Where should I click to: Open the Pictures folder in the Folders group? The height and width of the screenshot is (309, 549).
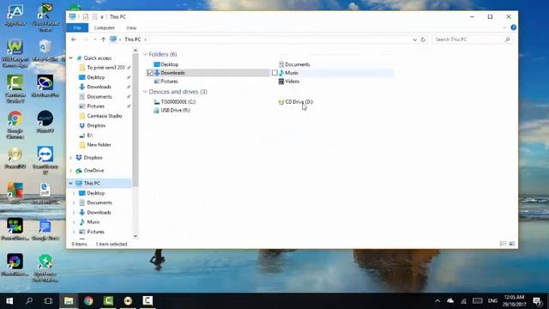170,82
